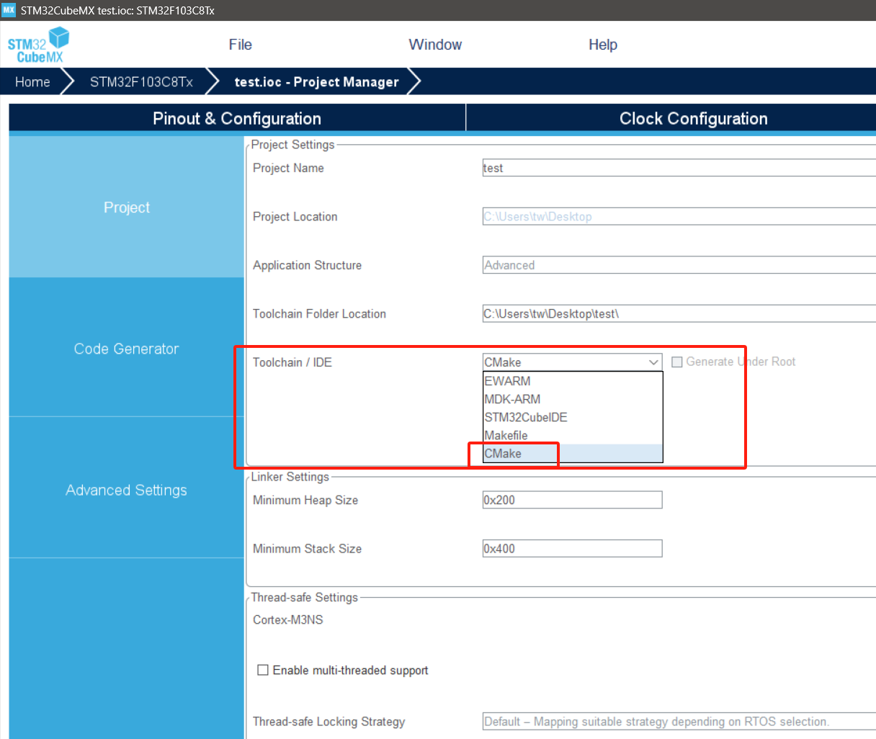Open the Project side tab
This screenshot has width=876, height=739.
pyautogui.click(x=127, y=207)
